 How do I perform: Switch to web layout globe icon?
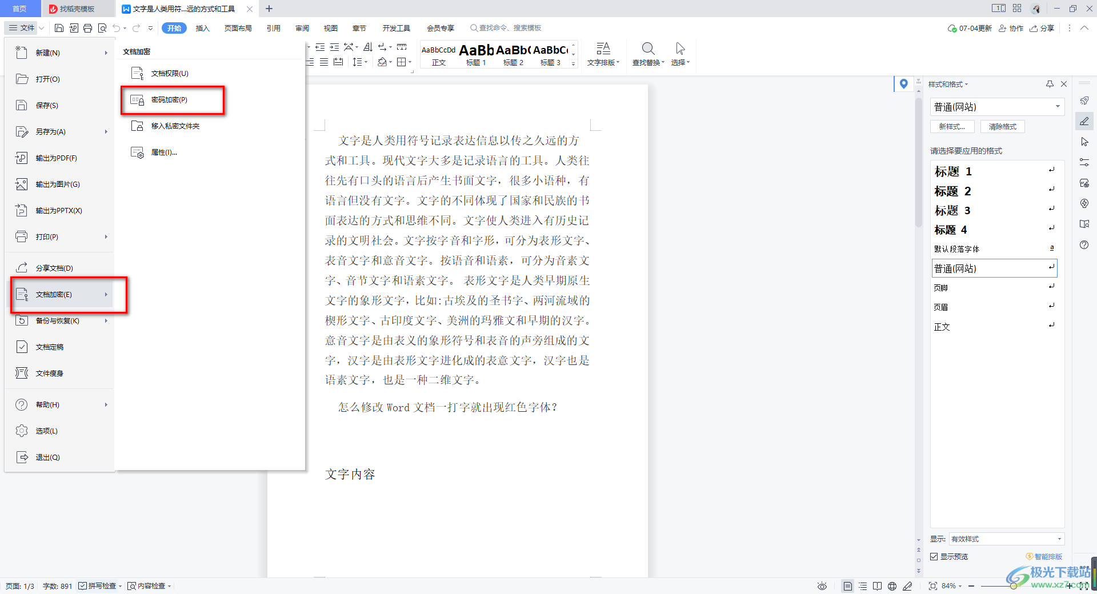[892, 586]
